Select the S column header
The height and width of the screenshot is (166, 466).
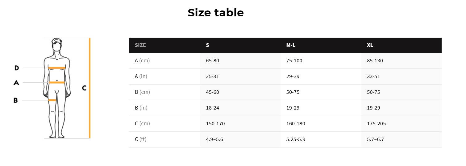tap(208, 45)
